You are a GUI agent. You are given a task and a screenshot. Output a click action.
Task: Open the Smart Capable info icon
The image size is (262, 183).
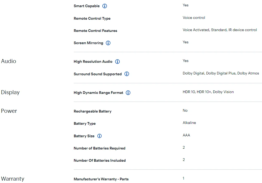[x=105, y=6]
